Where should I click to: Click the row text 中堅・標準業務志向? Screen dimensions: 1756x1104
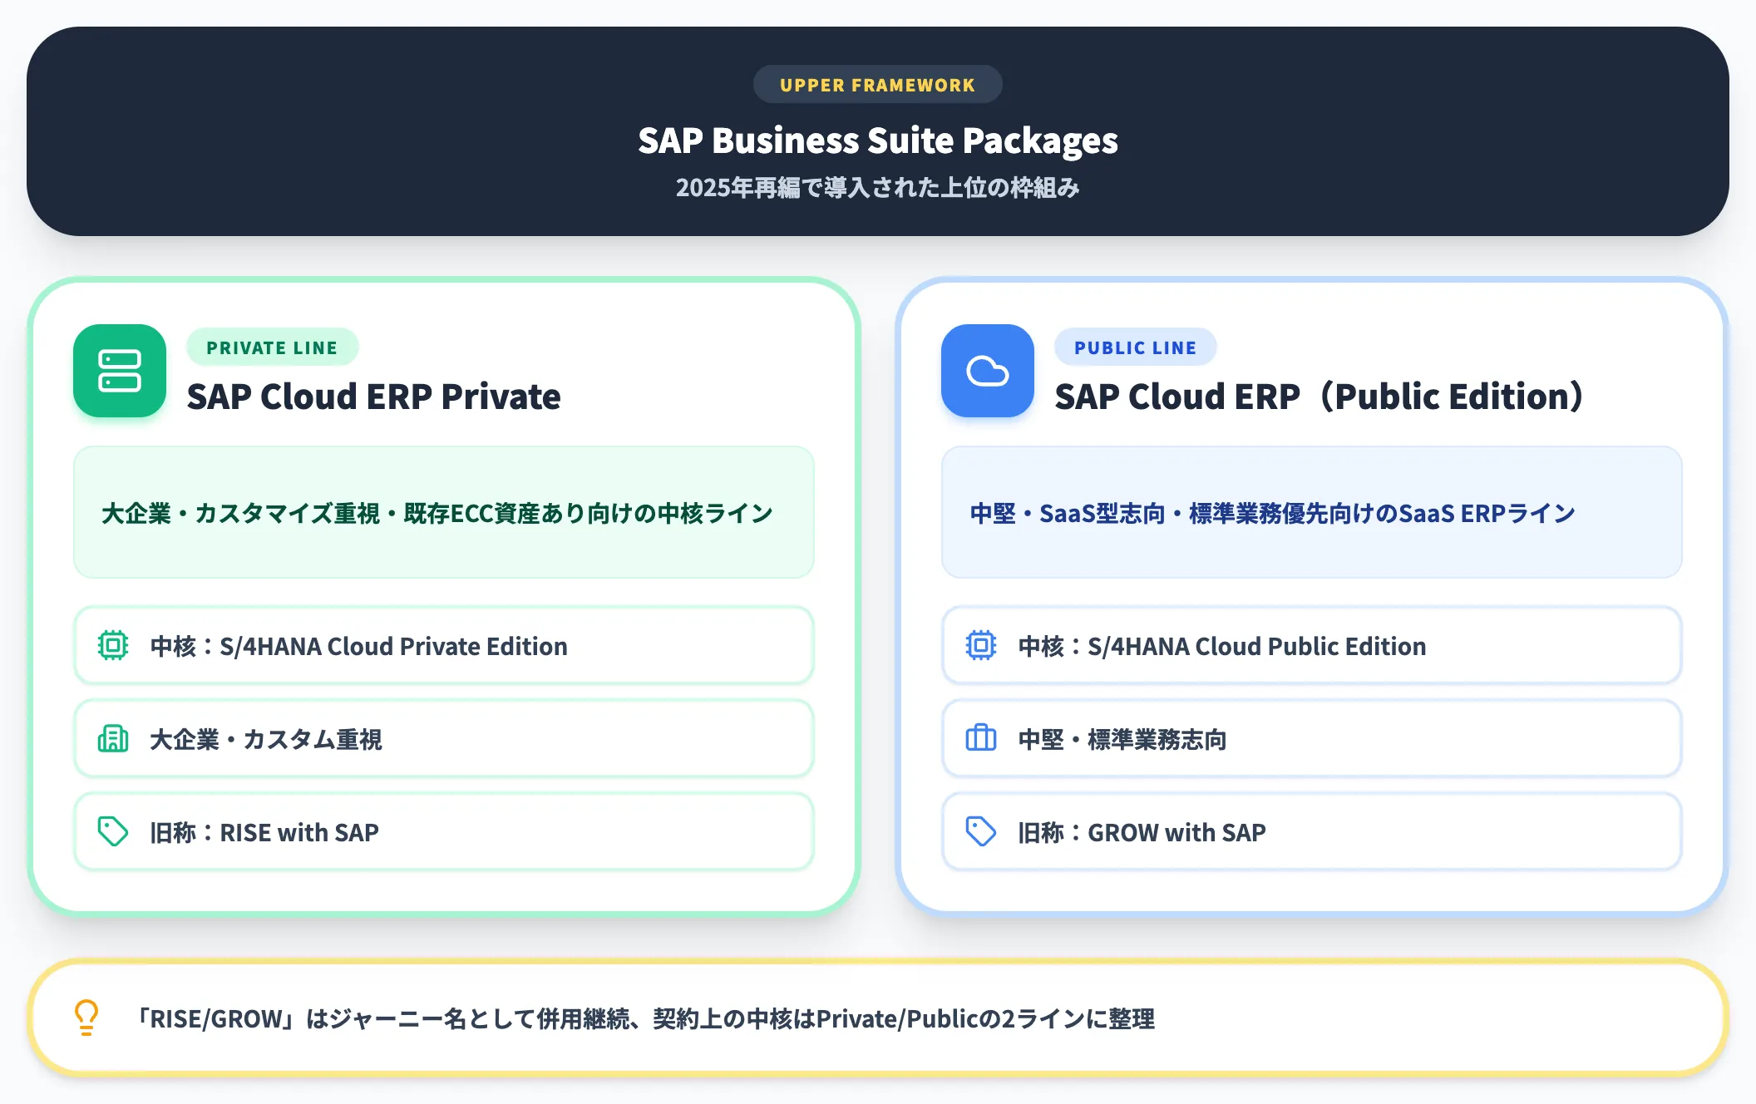pos(1122,739)
